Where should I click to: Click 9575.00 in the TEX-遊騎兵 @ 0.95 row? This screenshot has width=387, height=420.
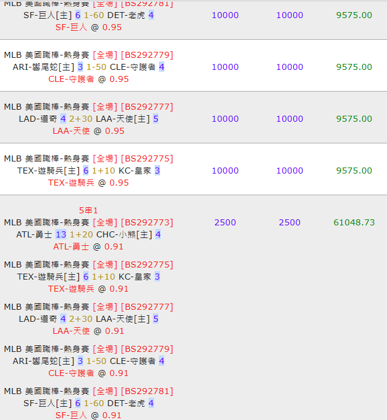click(x=354, y=171)
